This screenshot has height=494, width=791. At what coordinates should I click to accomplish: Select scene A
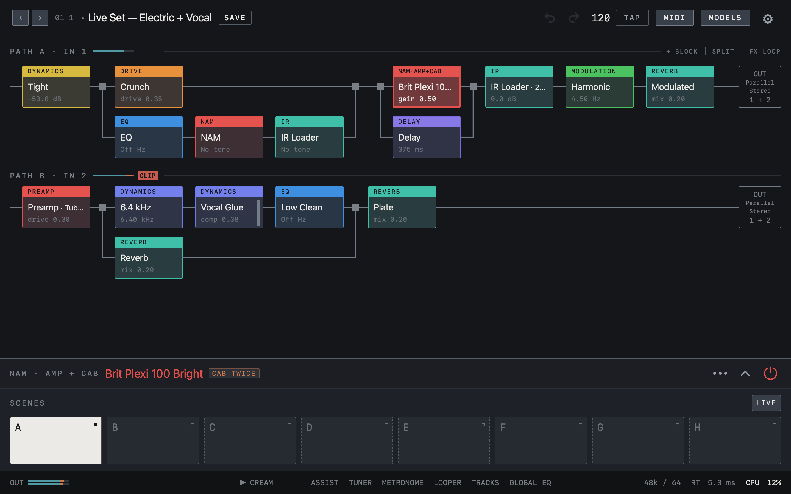tap(56, 440)
